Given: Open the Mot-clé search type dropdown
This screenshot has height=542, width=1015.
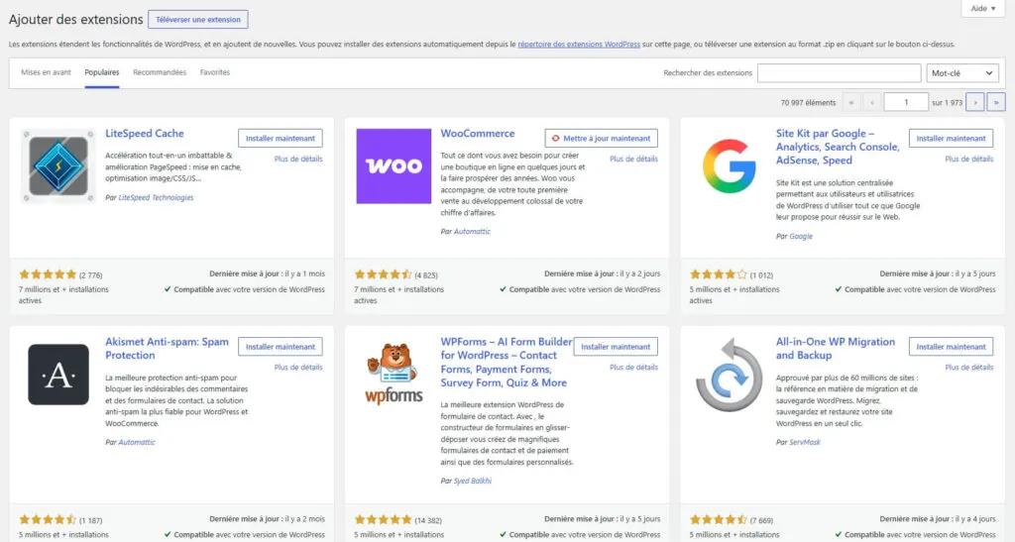Looking at the screenshot, I should coord(962,73).
